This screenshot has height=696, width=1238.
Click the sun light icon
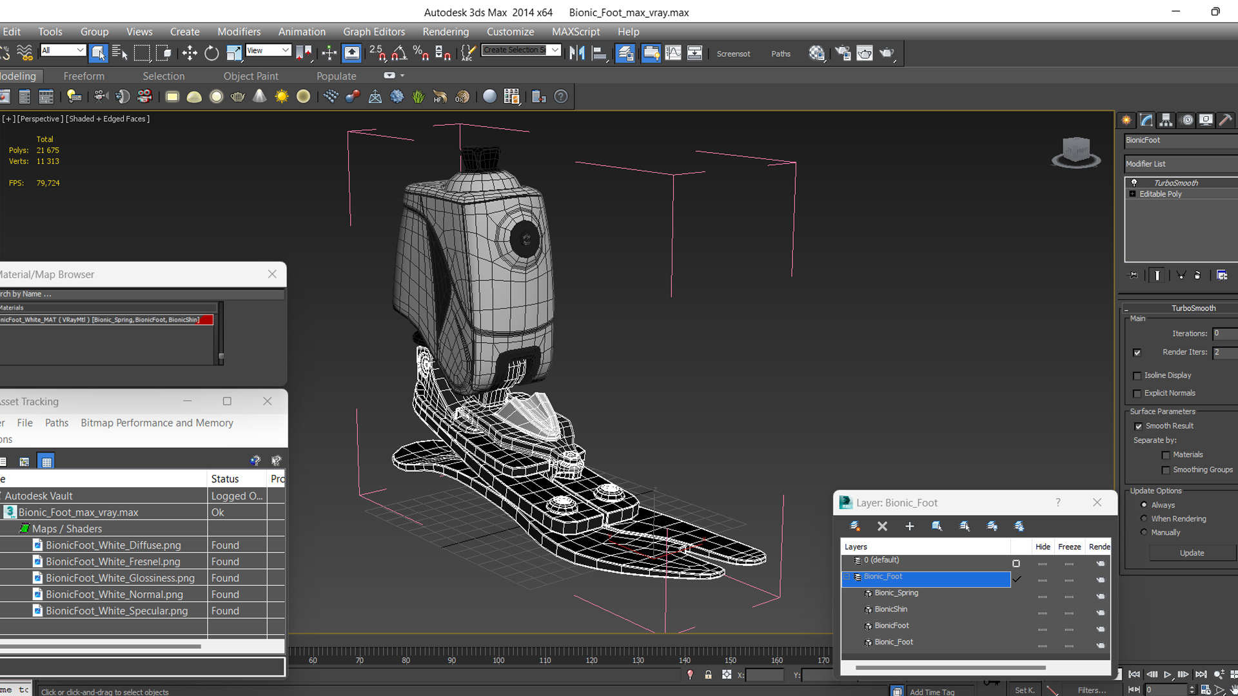click(282, 97)
